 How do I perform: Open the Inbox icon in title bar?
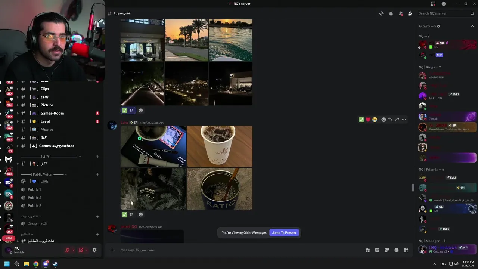point(433,4)
